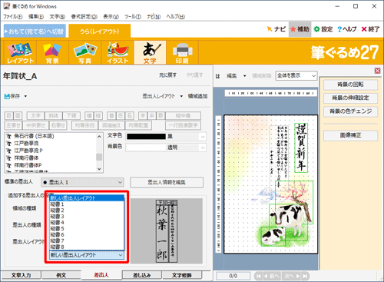Open the 背景色 transparent dropdown

click(x=203, y=148)
